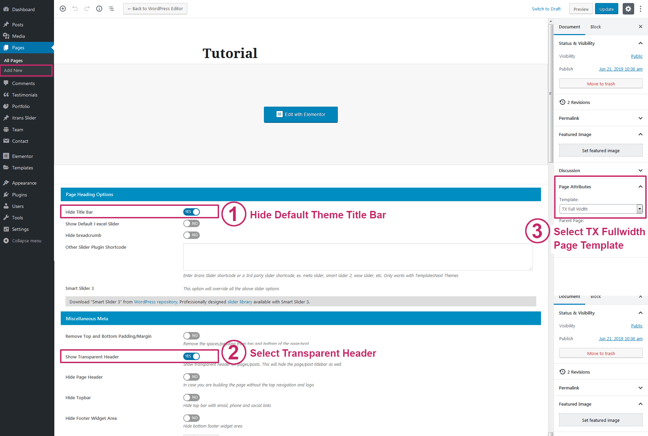Viewport: 648px width, 436px height.
Task: Click the Switch to Draft link
Action: [x=546, y=9]
